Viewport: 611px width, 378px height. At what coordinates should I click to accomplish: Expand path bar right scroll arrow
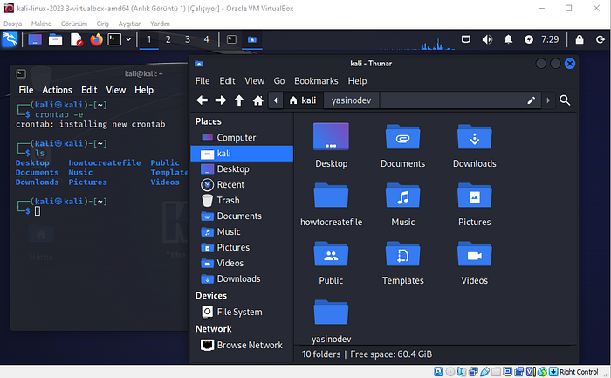click(548, 100)
